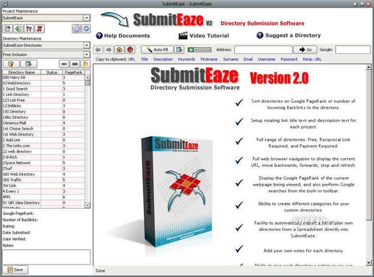The image size is (374, 277).
Task: Click the browser pane scroll-down arrow
Action: tap(368, 263)
